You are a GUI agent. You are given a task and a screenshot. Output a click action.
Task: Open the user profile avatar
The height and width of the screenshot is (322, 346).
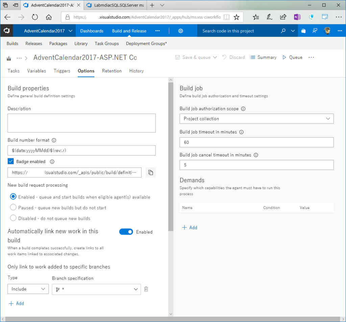click(x=327, y=31)
